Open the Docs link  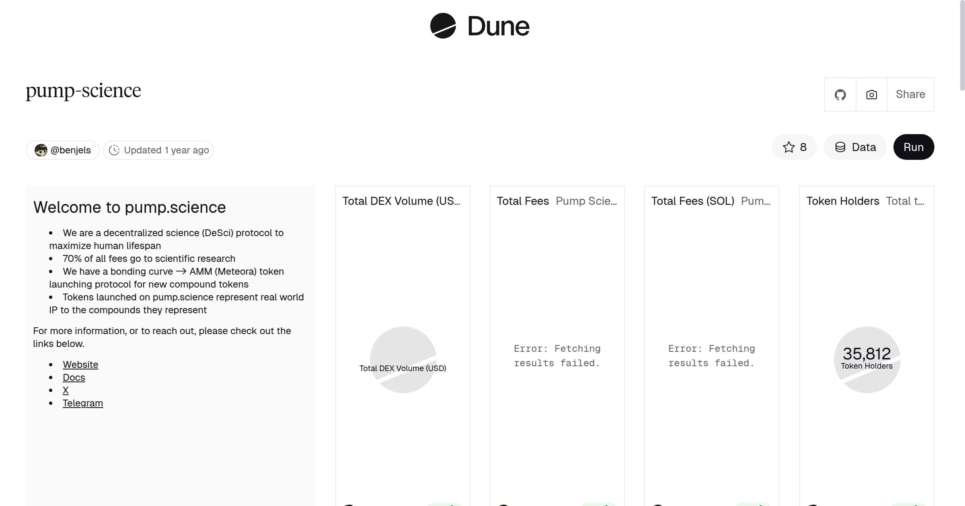click(x=74, y=377)
